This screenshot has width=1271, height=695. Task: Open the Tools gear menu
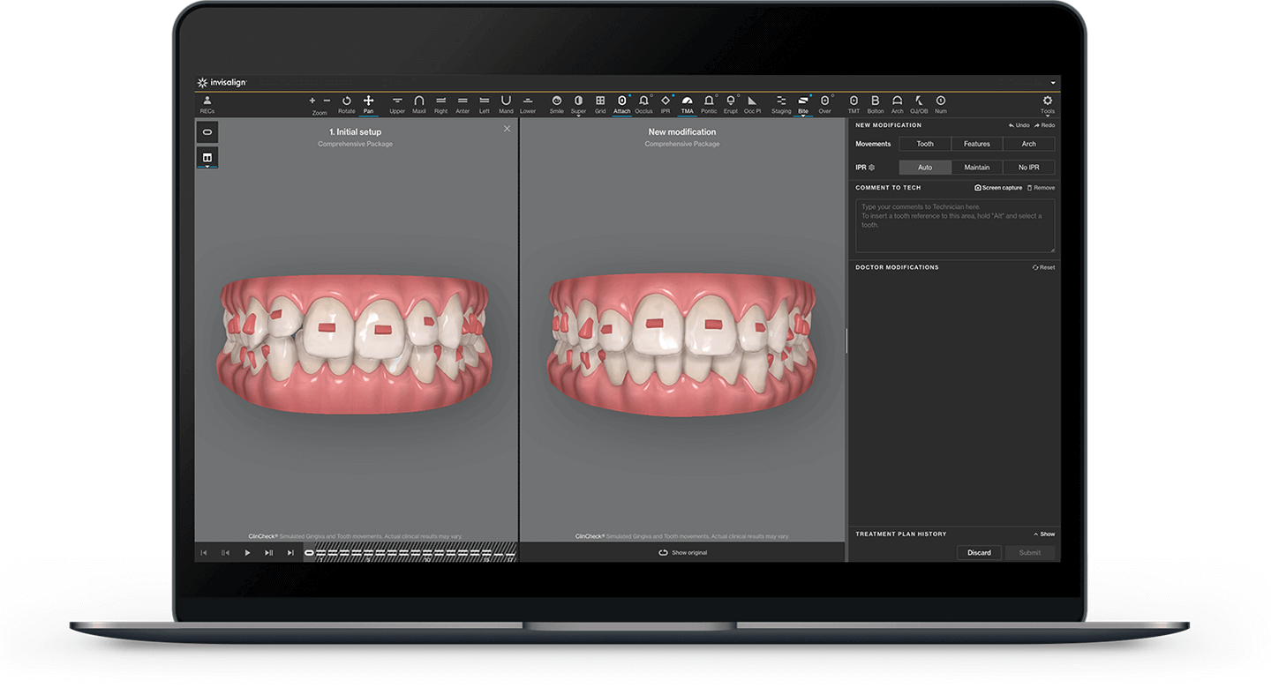[x=1048, y=104]
